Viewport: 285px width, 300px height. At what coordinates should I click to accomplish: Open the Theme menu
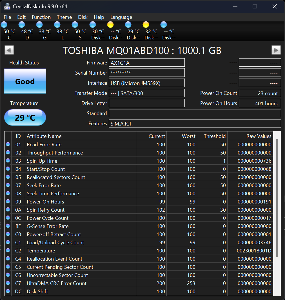64,17
